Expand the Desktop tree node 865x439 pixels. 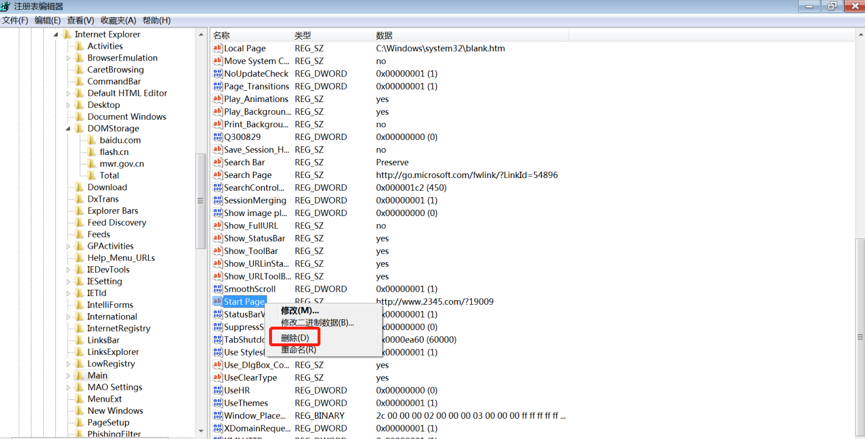[69, 105]
